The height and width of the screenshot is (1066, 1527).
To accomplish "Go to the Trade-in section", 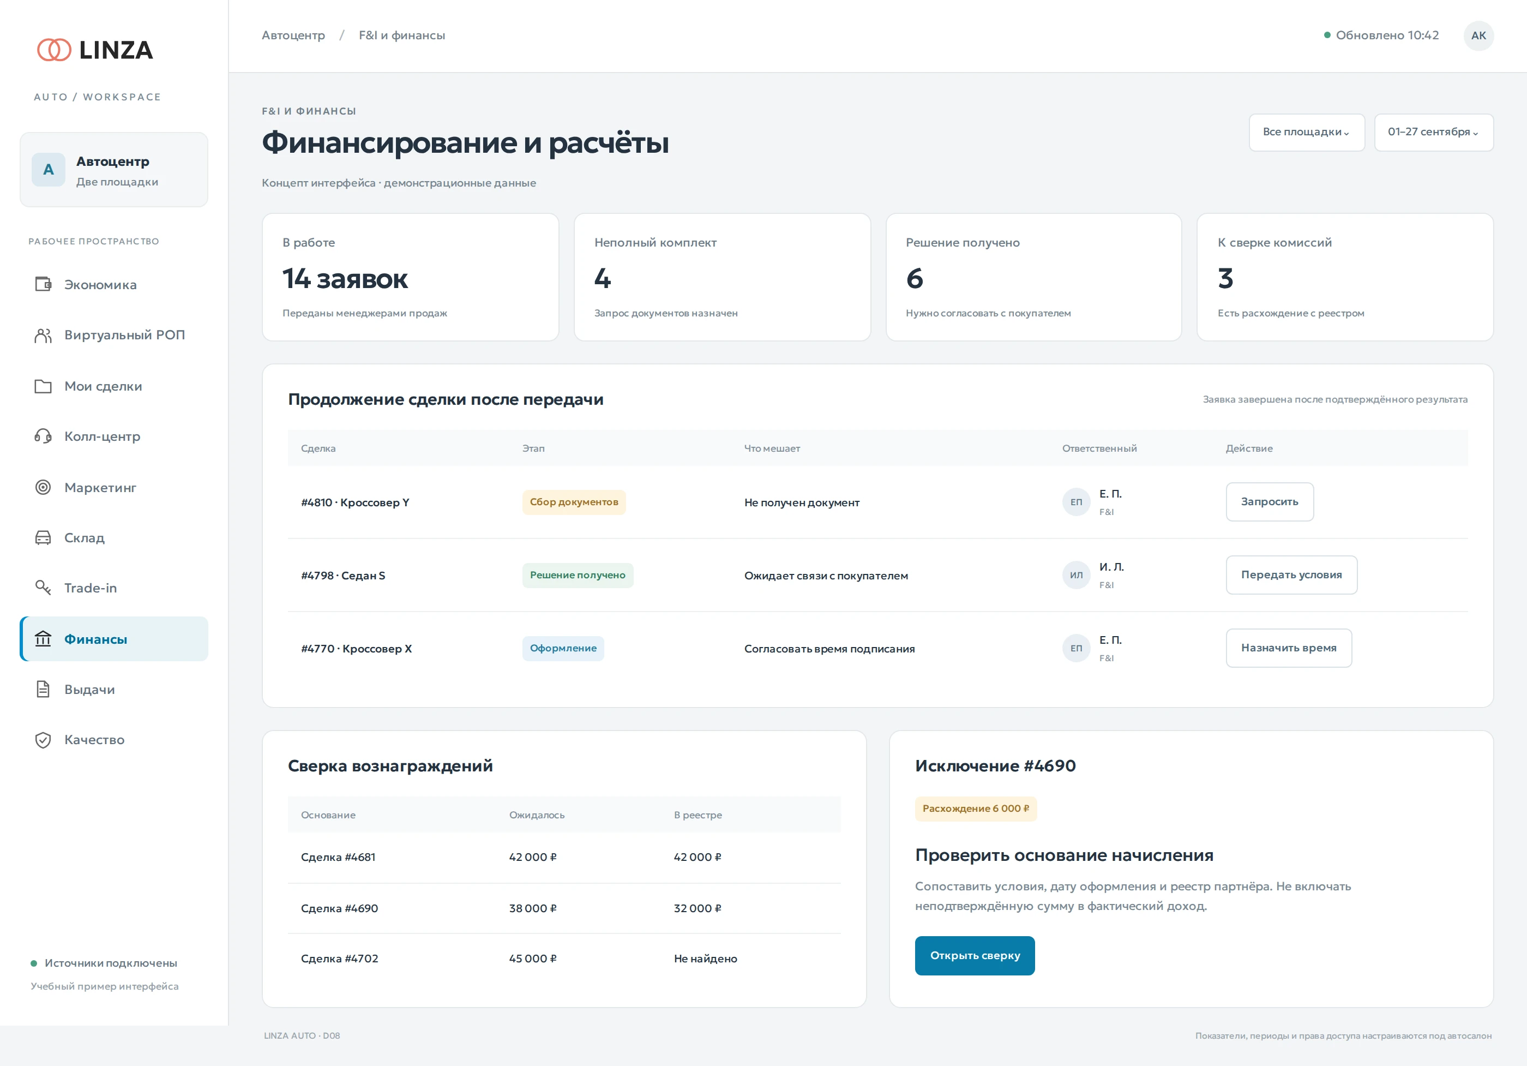I will click(114, 588).
